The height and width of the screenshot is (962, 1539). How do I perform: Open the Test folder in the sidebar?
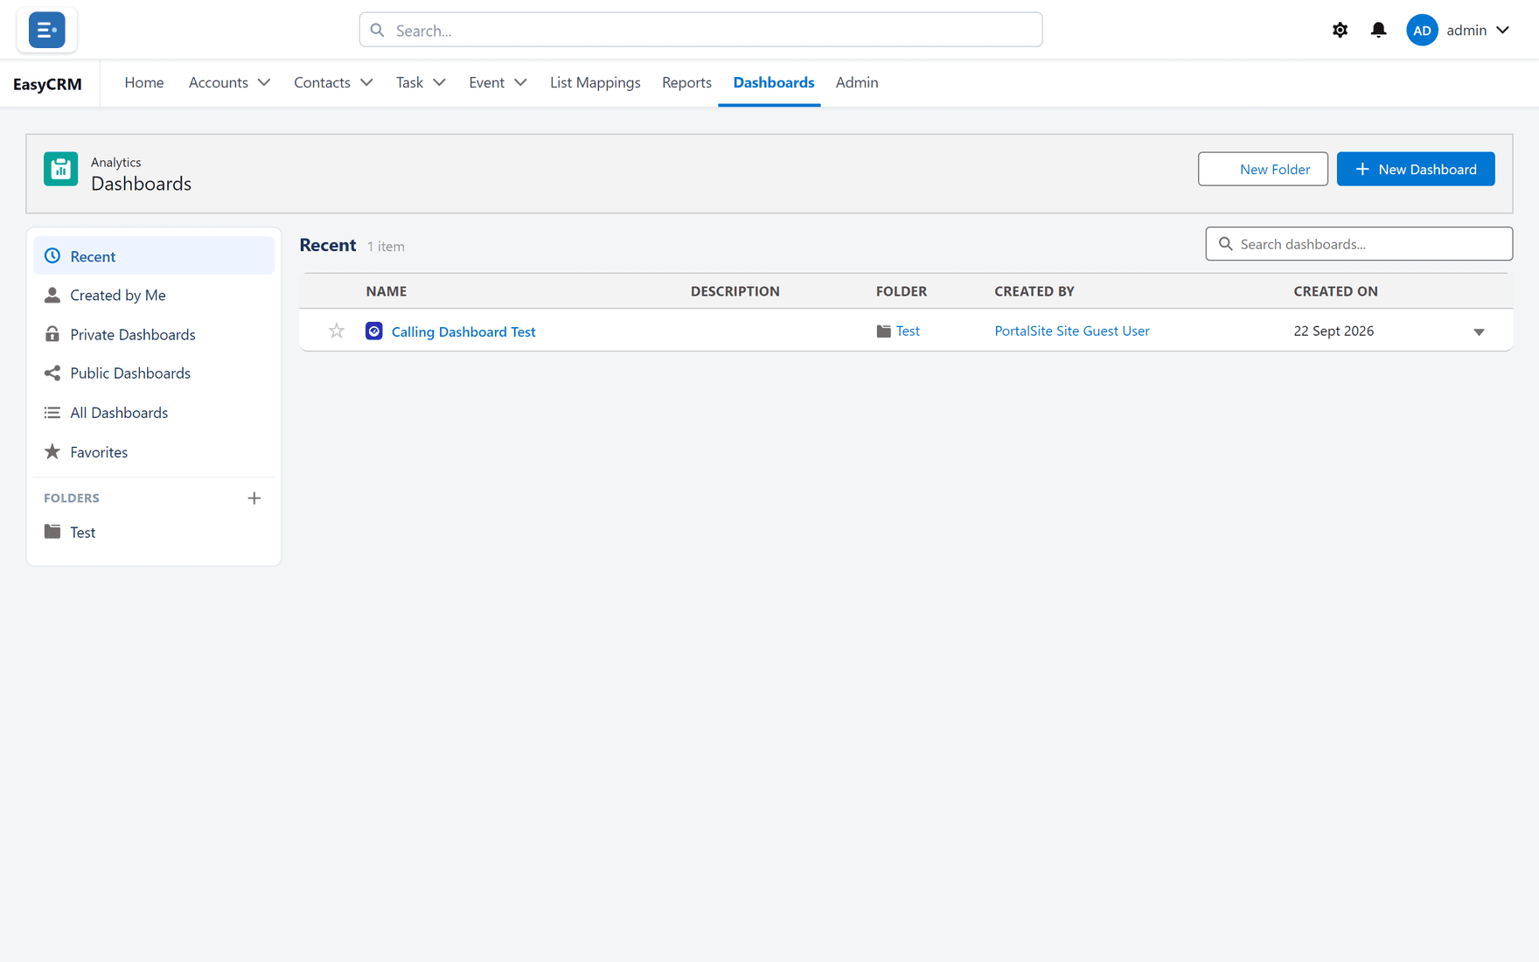[x=154, y=532]
